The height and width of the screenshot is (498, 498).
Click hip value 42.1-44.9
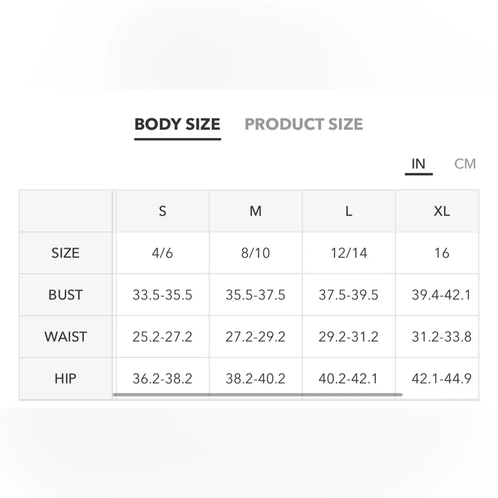pyautogui.click(x=441, y=378)
